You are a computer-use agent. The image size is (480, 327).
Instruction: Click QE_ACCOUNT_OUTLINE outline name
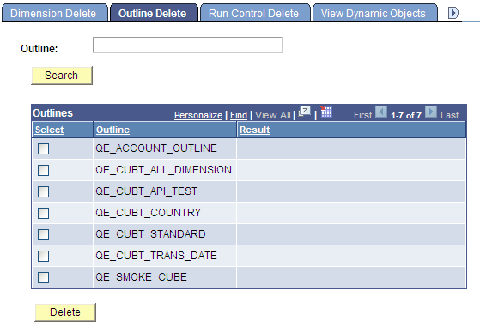point(156,148)
